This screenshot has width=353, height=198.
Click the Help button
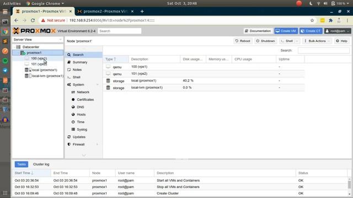point(341,41)
